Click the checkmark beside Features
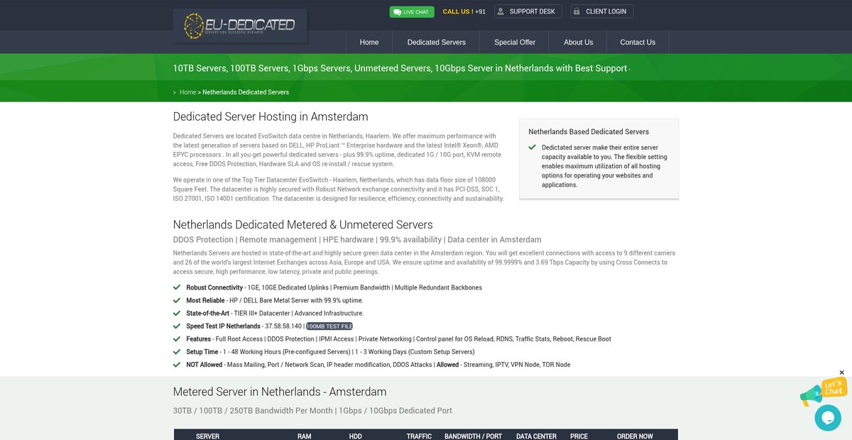The image size is (852, 440). (177, 339)
